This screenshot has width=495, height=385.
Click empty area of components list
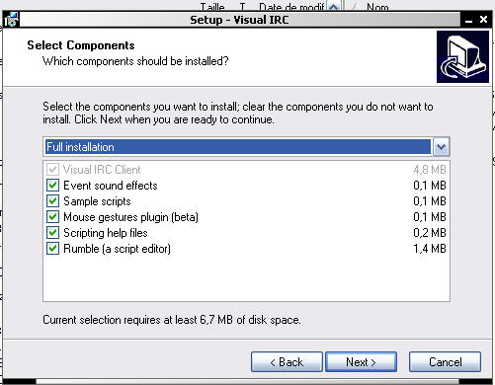click(246, 278)
